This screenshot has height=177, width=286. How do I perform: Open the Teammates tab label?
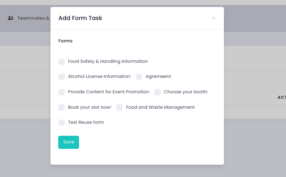pos(33,18)
